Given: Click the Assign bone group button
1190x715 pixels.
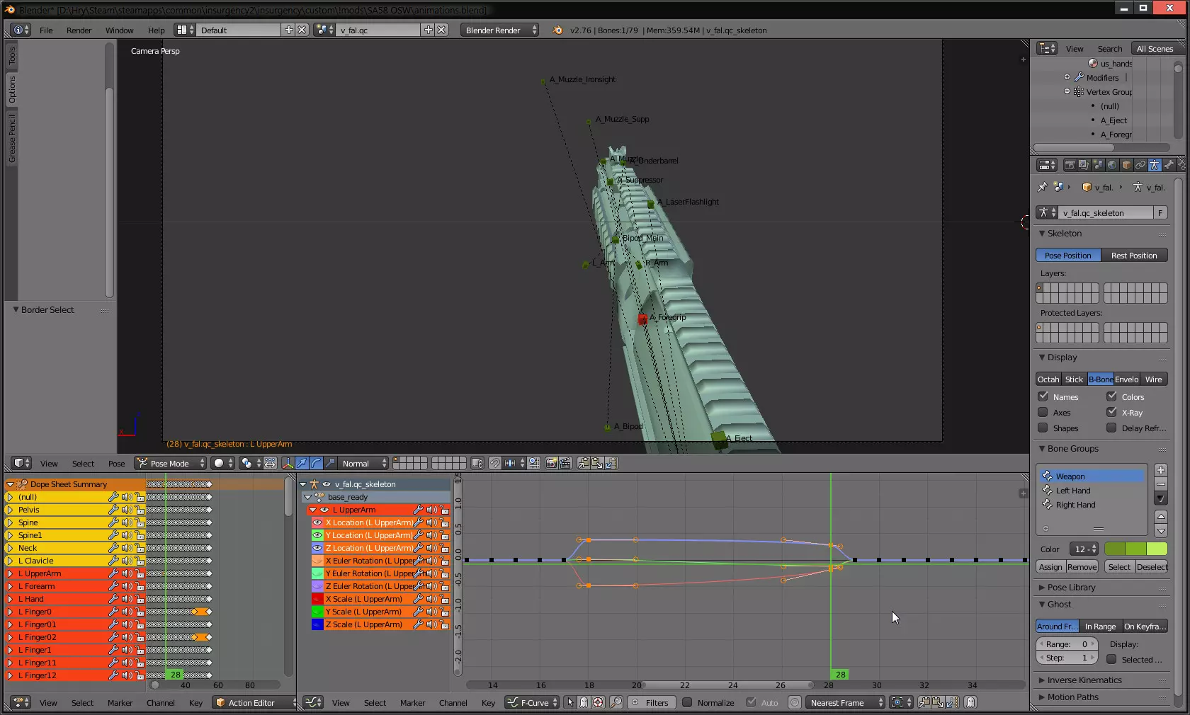Looking at the screenshot, I should (x=1050, y=567).
